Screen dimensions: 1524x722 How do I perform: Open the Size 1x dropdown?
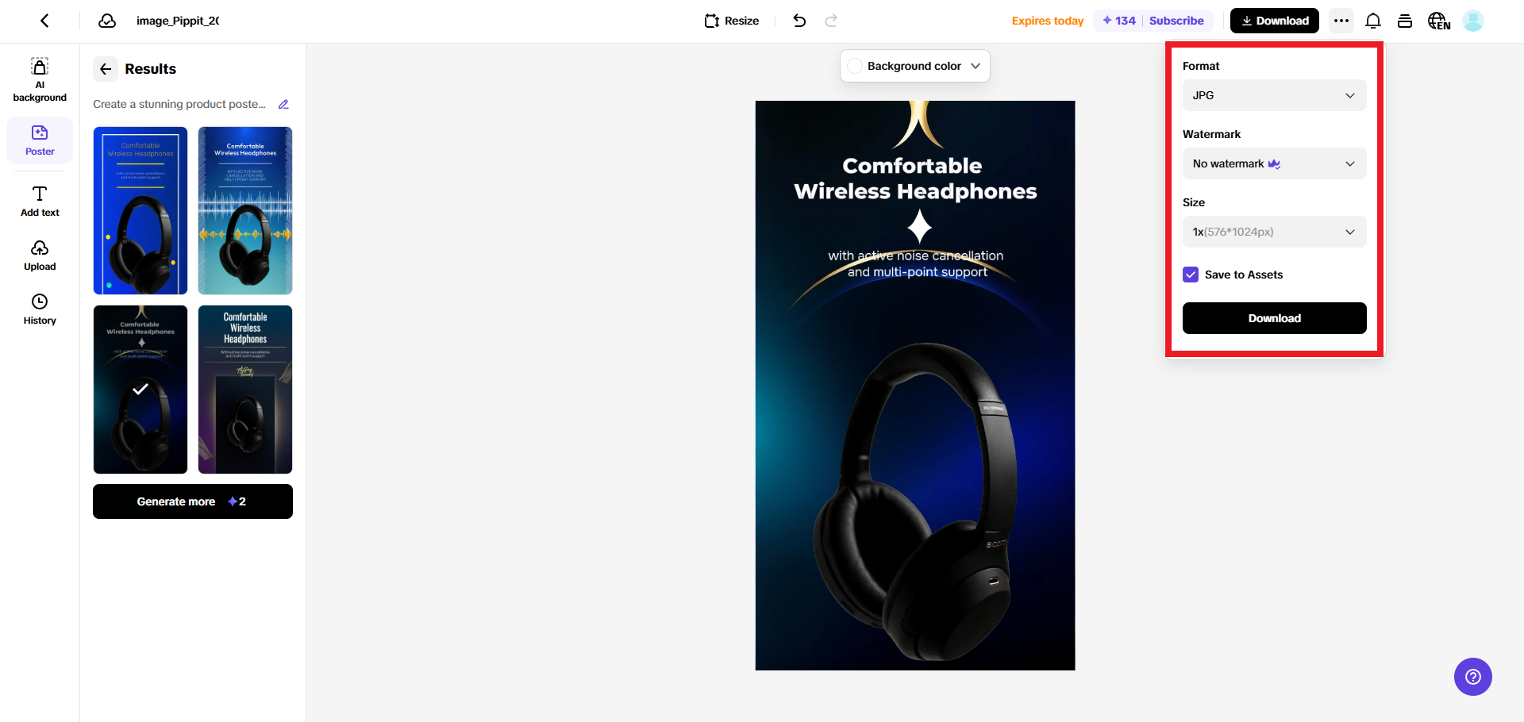point(1274,232)
